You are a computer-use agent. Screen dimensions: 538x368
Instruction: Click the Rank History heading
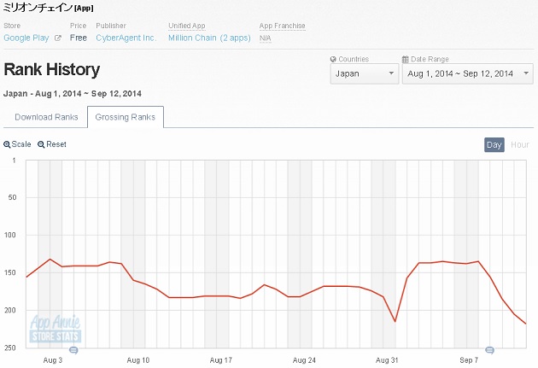[52, 69]
